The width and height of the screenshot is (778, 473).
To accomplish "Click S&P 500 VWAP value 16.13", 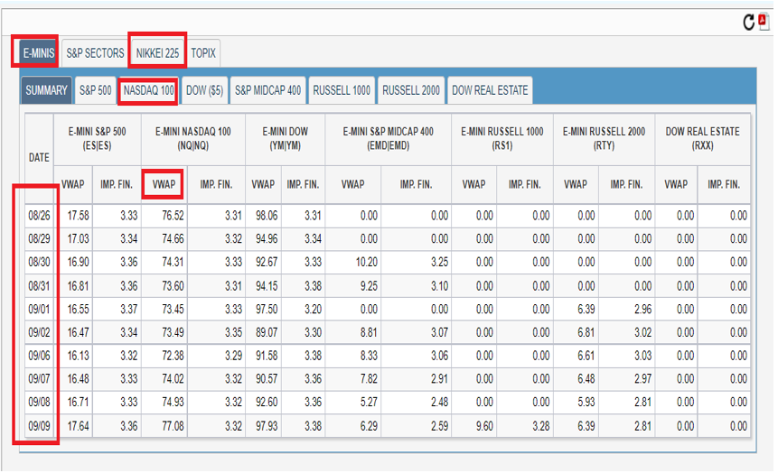I will (x=79, y=356).
